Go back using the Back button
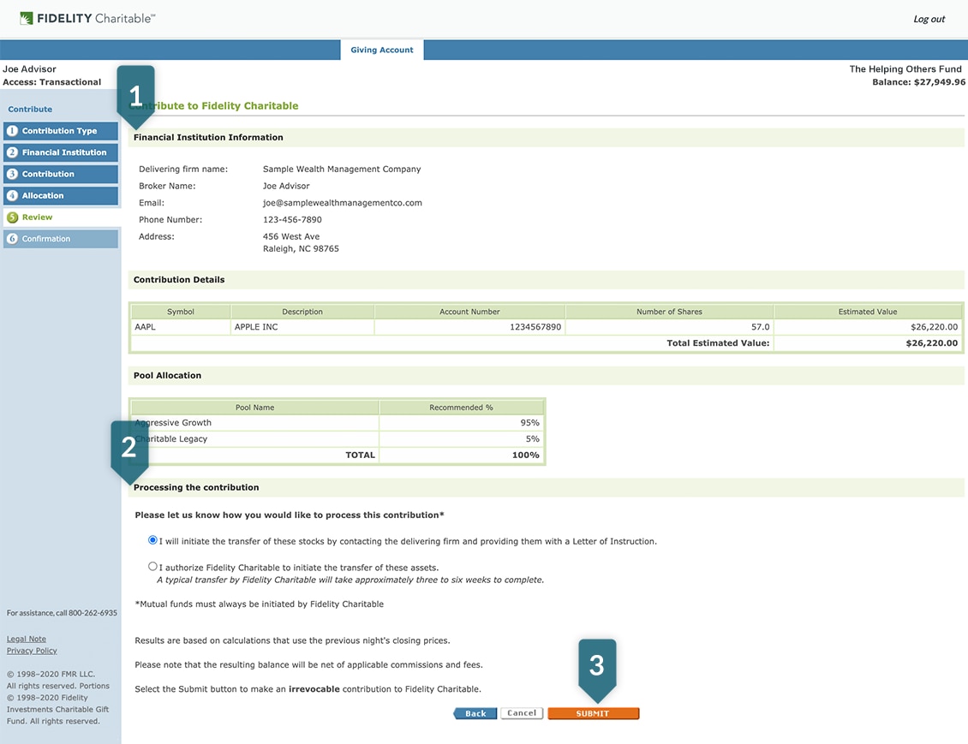The height and width of the screenshot is (744, 968). [x=475, y=713]
